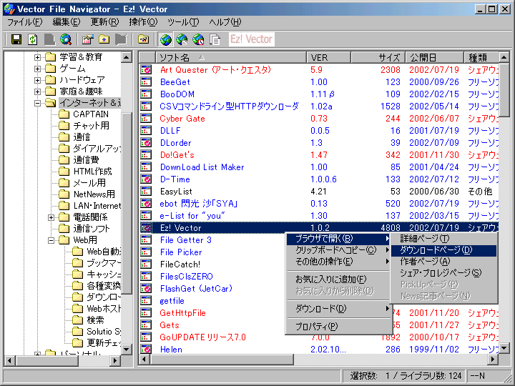This screenshot has height=386, width=515.
Task: Click the FlashGet (JetCar) row icon
Action: [x=146, y=289]
